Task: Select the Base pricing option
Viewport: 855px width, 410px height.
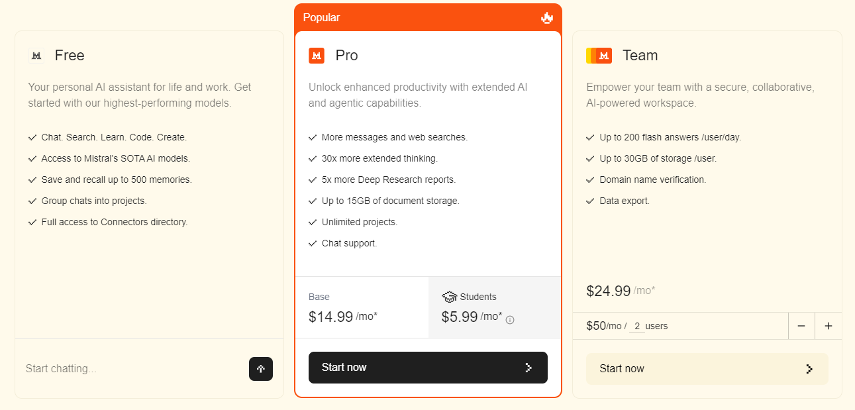Action: point(362,307)
